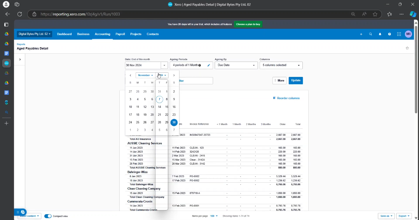Screen dimensions: 419x220
Task: Go to next month in calendar
Action: 174,75
